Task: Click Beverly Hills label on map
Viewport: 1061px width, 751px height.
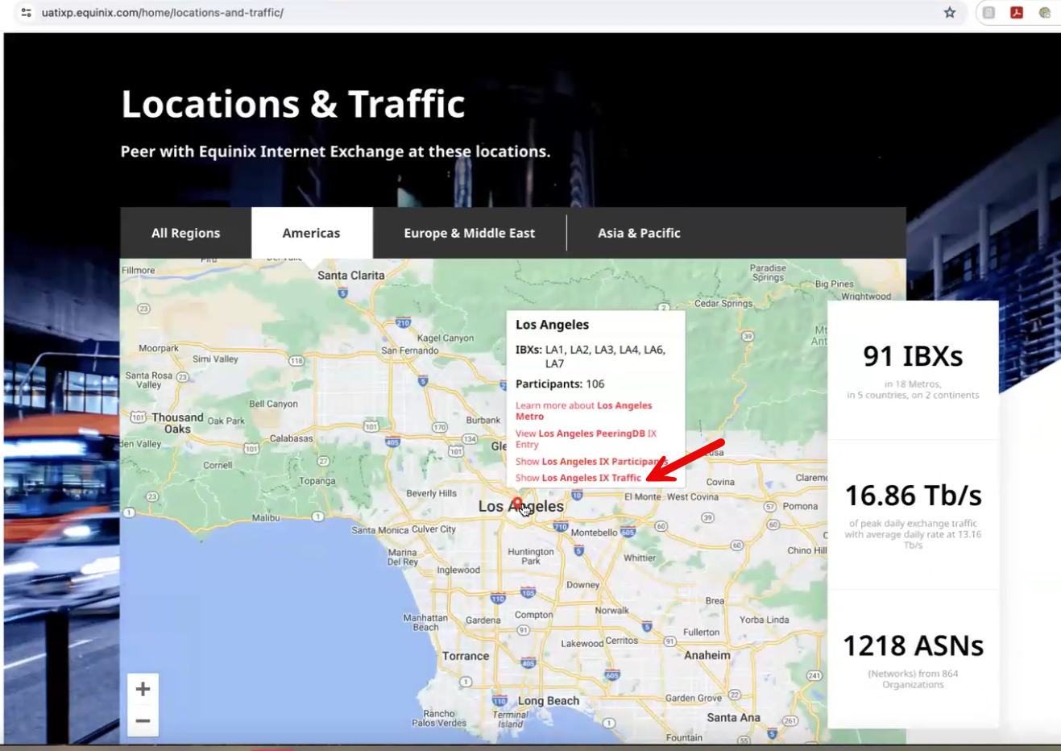Action: pyautogui.click(x=431, y=493)
